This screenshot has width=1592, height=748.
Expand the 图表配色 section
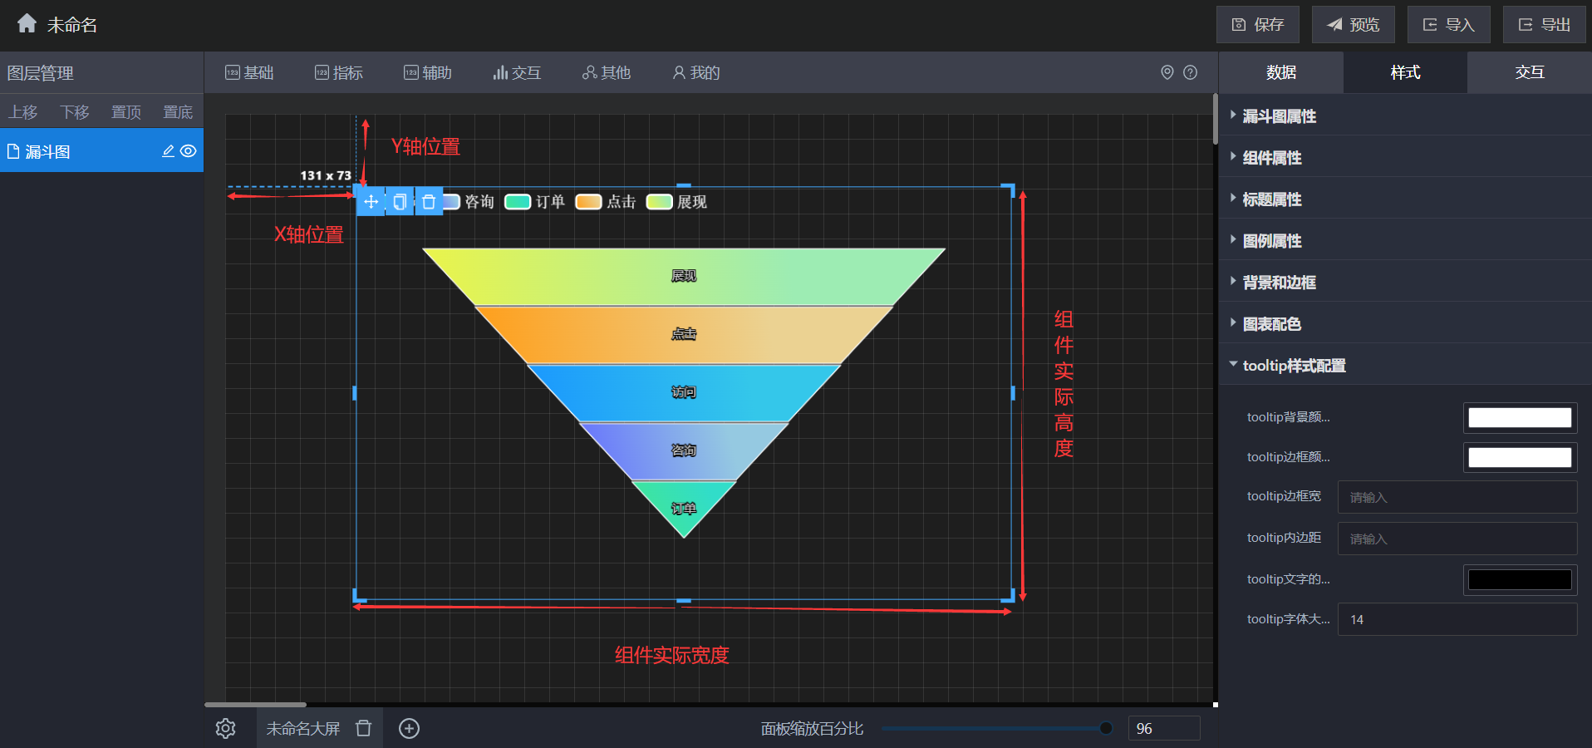click(1271, 324)
